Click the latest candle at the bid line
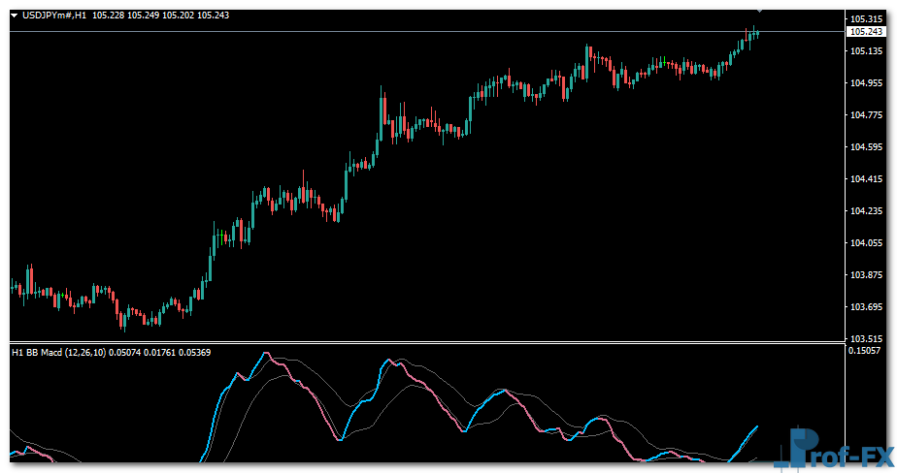 point(755,34)
